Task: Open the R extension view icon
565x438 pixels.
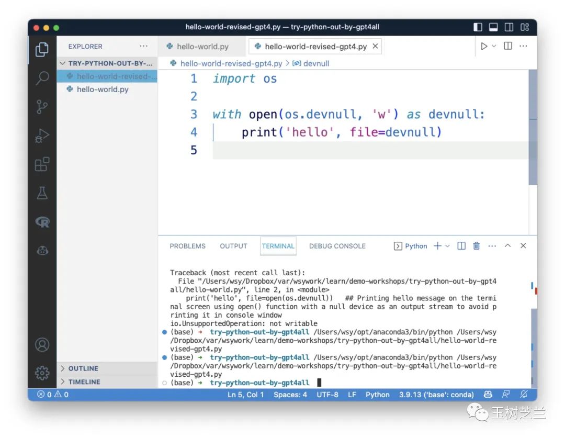Action: [x=42, y=222]
